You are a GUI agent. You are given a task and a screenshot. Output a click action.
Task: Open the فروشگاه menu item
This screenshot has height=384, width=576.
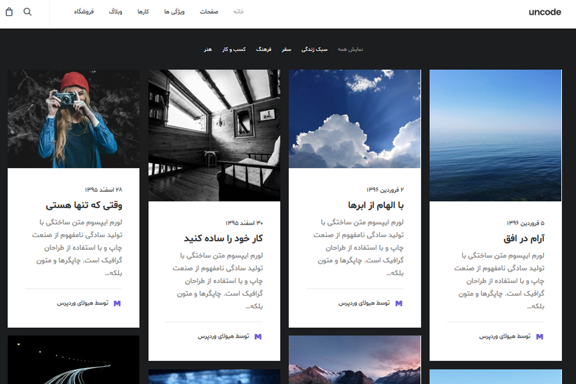[x=84, y=12]
